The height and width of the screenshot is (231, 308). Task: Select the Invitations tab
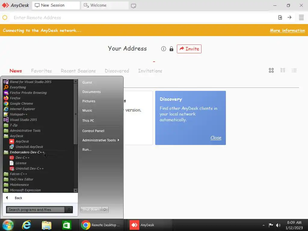[x=150, y=71]
